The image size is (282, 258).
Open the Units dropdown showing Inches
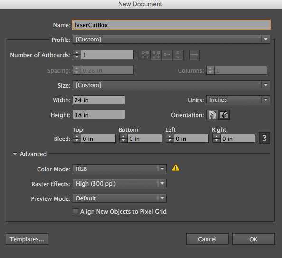point(238,100)
